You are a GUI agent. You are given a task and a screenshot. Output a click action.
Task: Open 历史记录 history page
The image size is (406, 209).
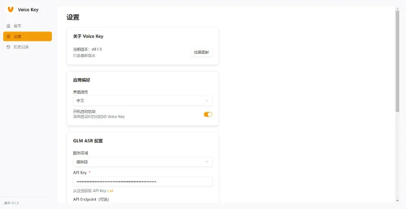tap(28, 47)
